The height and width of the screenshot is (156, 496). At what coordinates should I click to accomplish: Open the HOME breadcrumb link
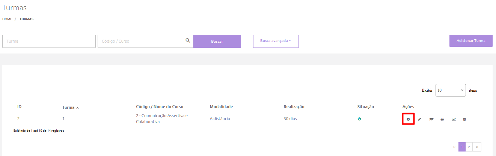tap(7, 19)
